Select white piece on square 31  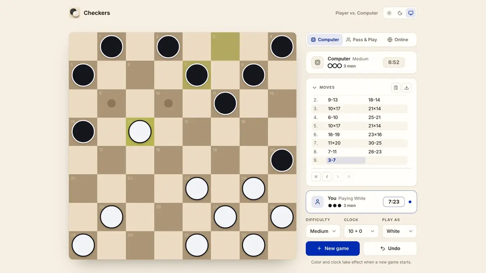pos(197,245)
